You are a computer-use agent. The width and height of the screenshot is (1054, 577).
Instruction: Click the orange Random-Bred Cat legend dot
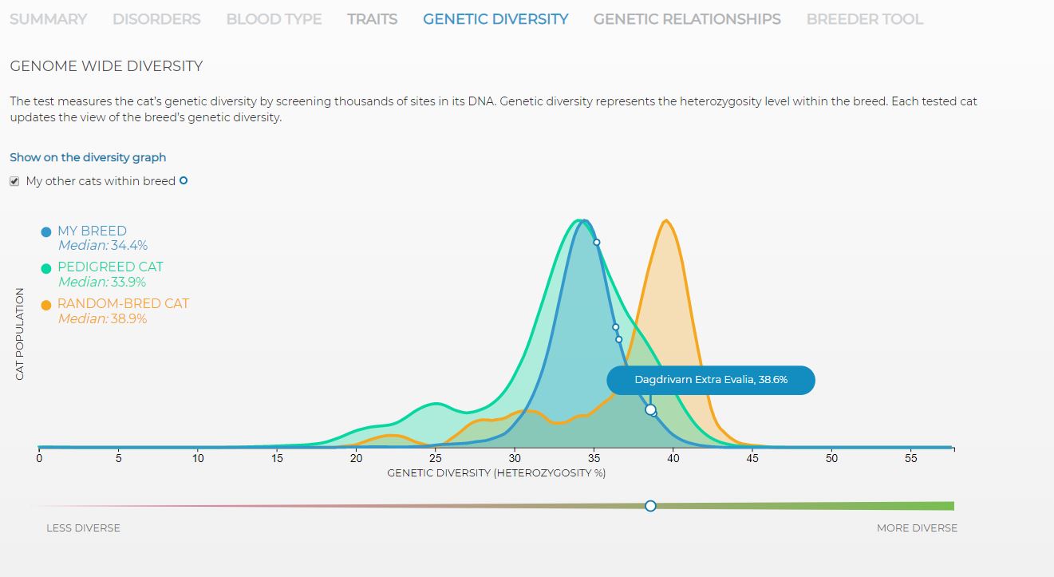point(46,305)
